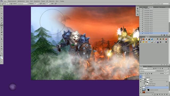
Task: Select the Eraser tool
Action: click(2, 32)
